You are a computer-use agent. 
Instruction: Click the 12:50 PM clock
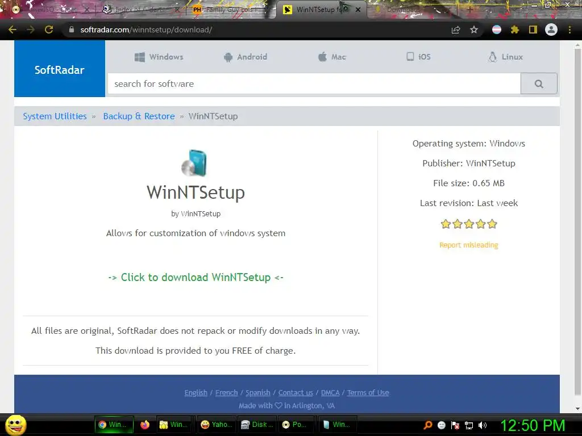coord(533,426)
